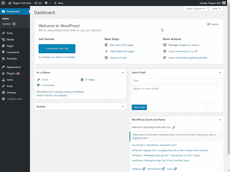Click the Plugins plug icon in sidebar

(x=3, y=73)
